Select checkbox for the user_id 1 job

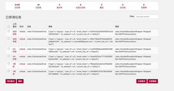9,71
